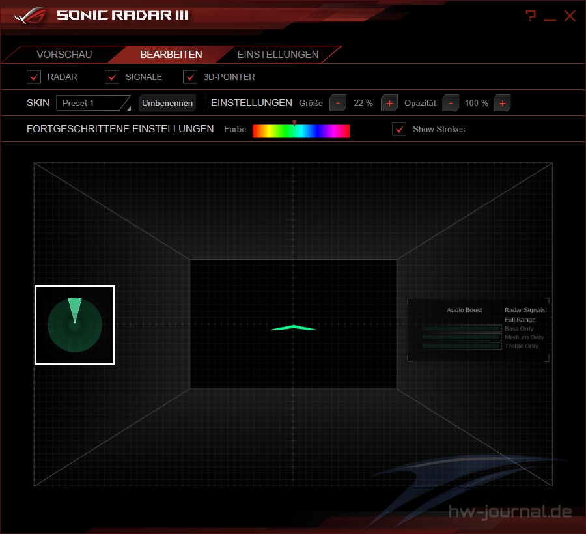Open the Preset 1 skin dropdown

coord(93,103)
